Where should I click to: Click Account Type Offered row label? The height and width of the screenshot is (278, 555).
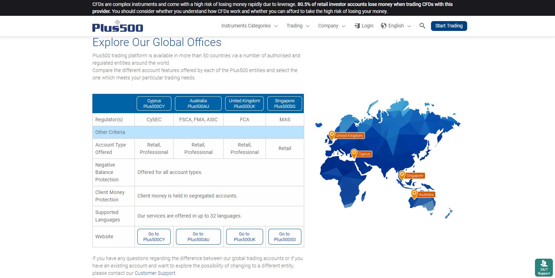point(111,148)
